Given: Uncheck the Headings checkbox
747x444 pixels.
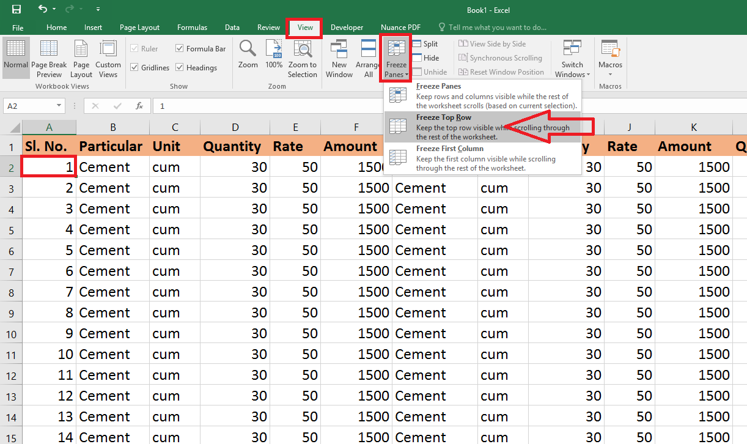Looking at the screenshot, I should [180, 67].
